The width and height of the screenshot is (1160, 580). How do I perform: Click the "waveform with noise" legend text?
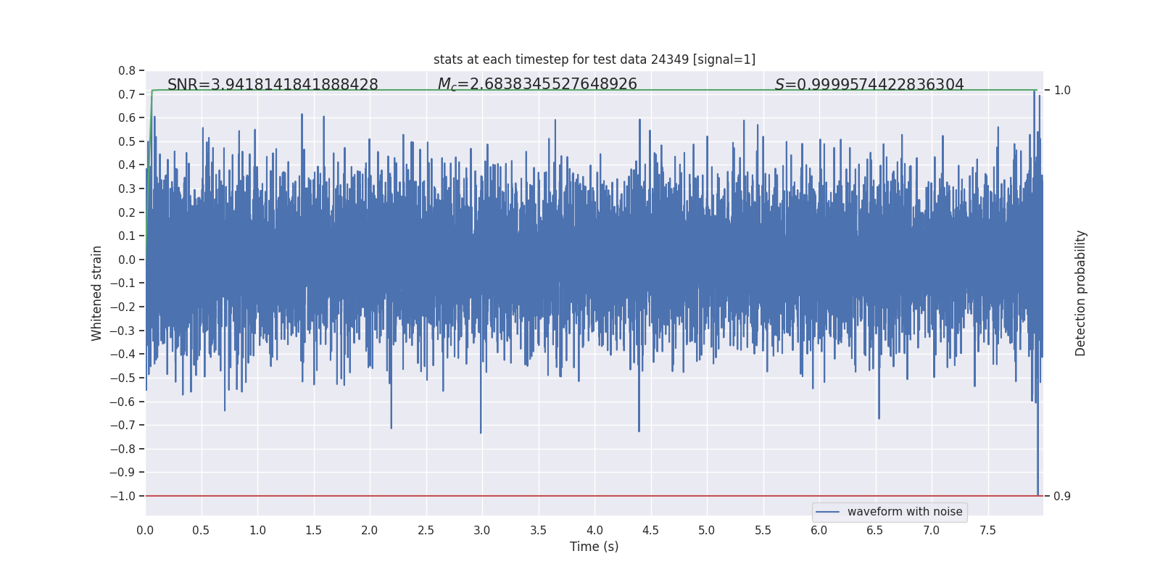click(x=905, y=512)
